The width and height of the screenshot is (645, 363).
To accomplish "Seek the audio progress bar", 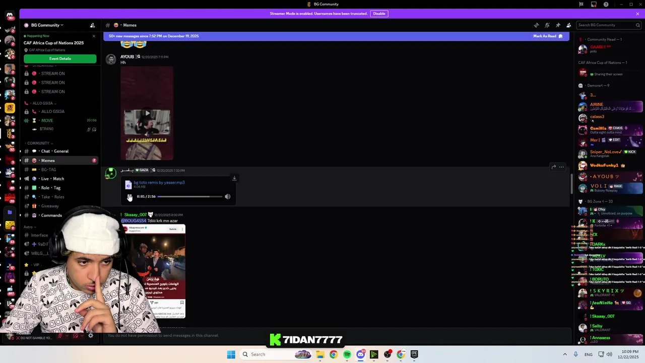I will point(190,197).
